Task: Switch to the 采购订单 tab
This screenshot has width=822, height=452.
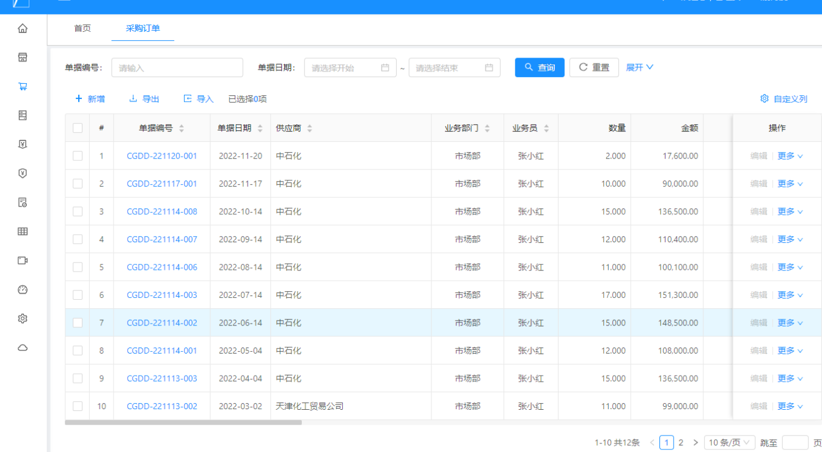Action: click(143, 28)
